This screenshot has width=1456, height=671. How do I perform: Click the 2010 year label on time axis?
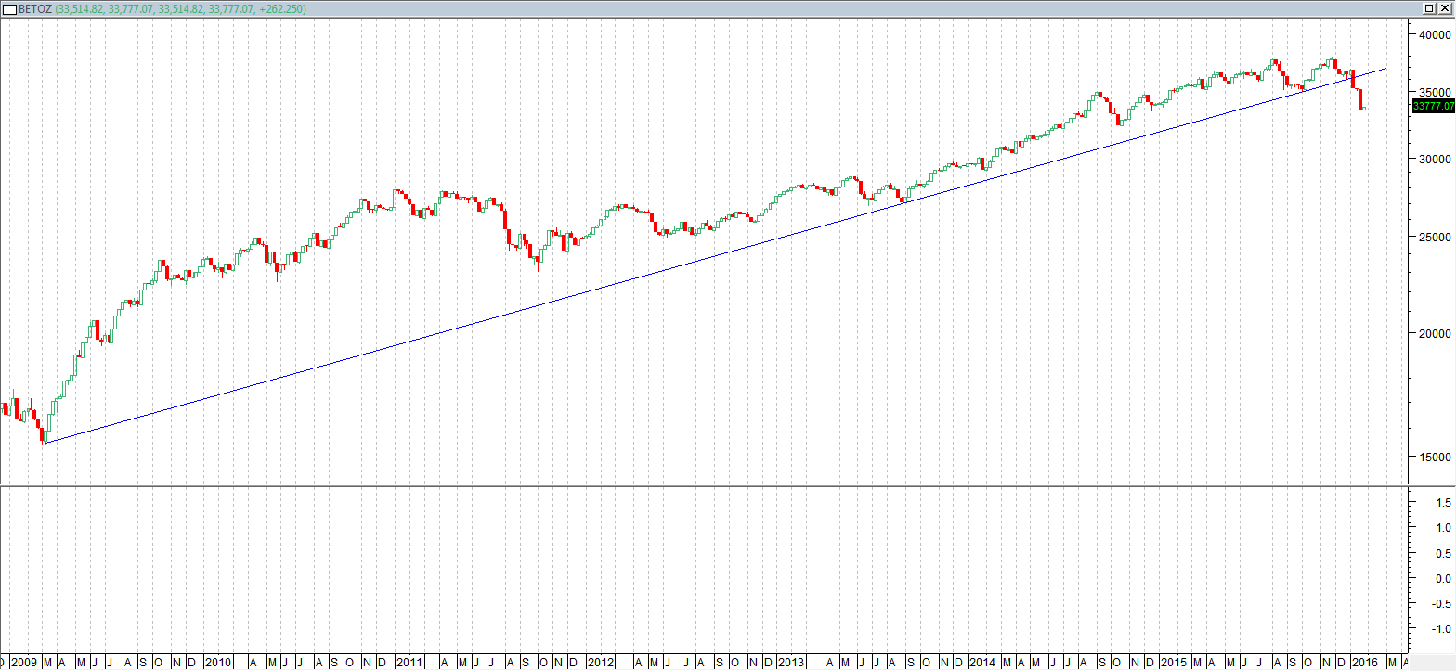pyautogui.click(x=218, y=663)
